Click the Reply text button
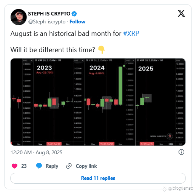The width and height of the screenshot is (196, 195). pos(52,166)
